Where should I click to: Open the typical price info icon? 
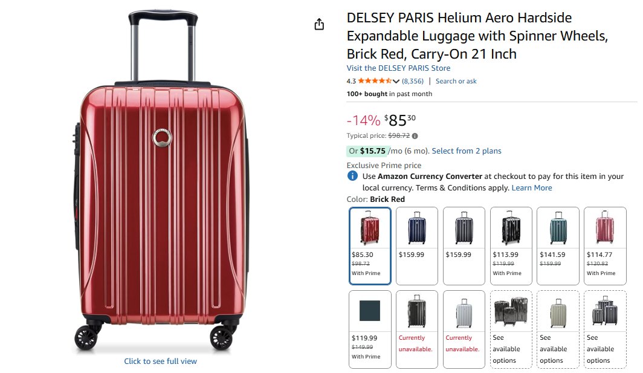tap(415, 136)
